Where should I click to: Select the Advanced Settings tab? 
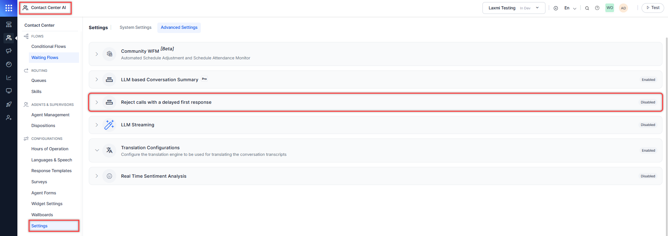179,27
